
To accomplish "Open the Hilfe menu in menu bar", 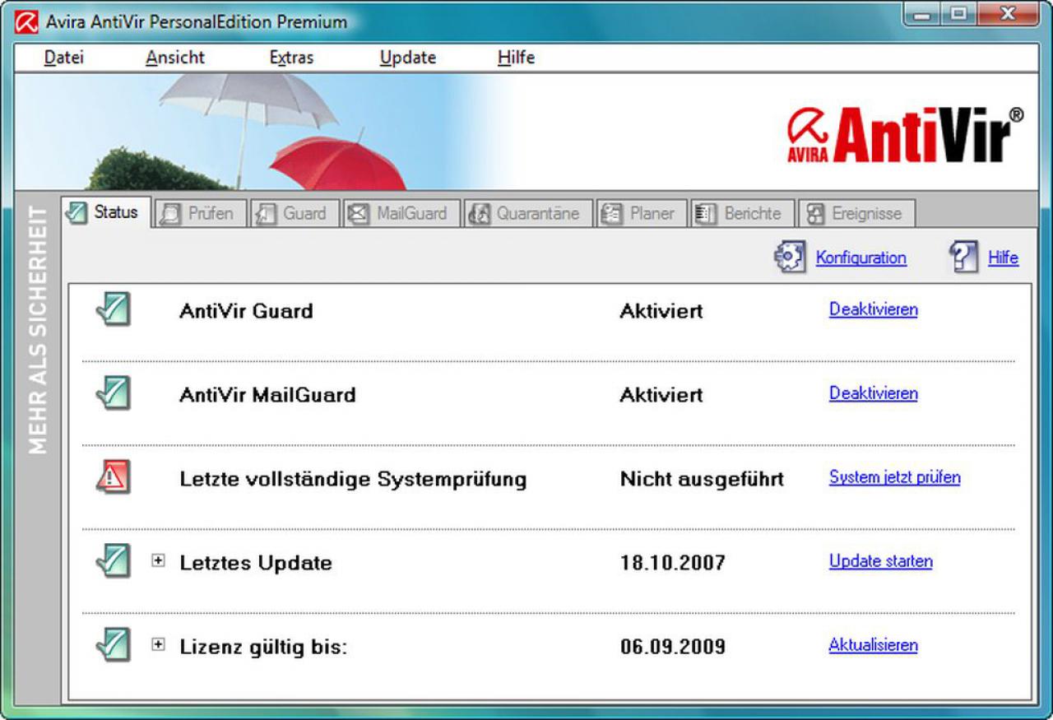I will click(517, 58).
